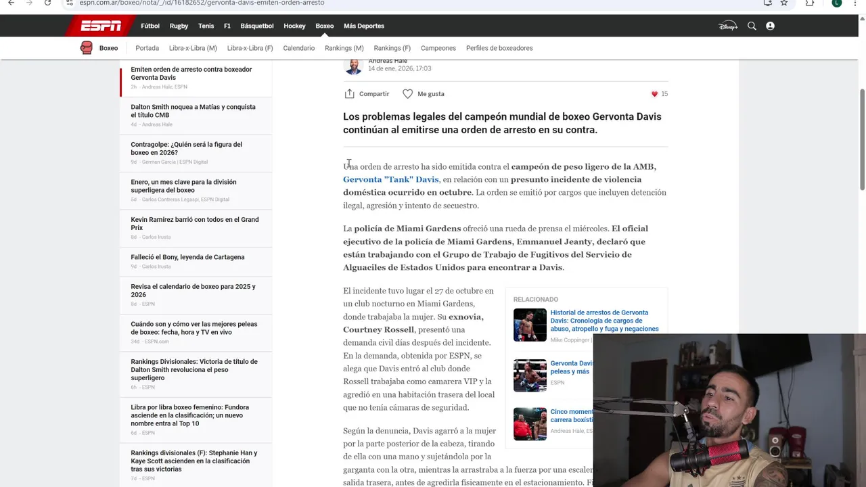866x487 pixels.
Task: Click the Boxeo section title
Action: 108,48
